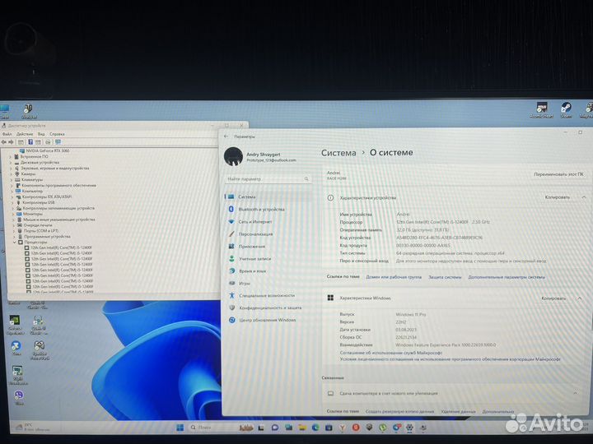593x444 pixels.
Task: Click the monitor scan icon in Device Manager toolbar
Action: (x=58, y=142)
